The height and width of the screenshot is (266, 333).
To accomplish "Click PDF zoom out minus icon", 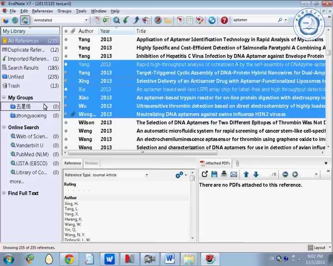I will 285,175.
